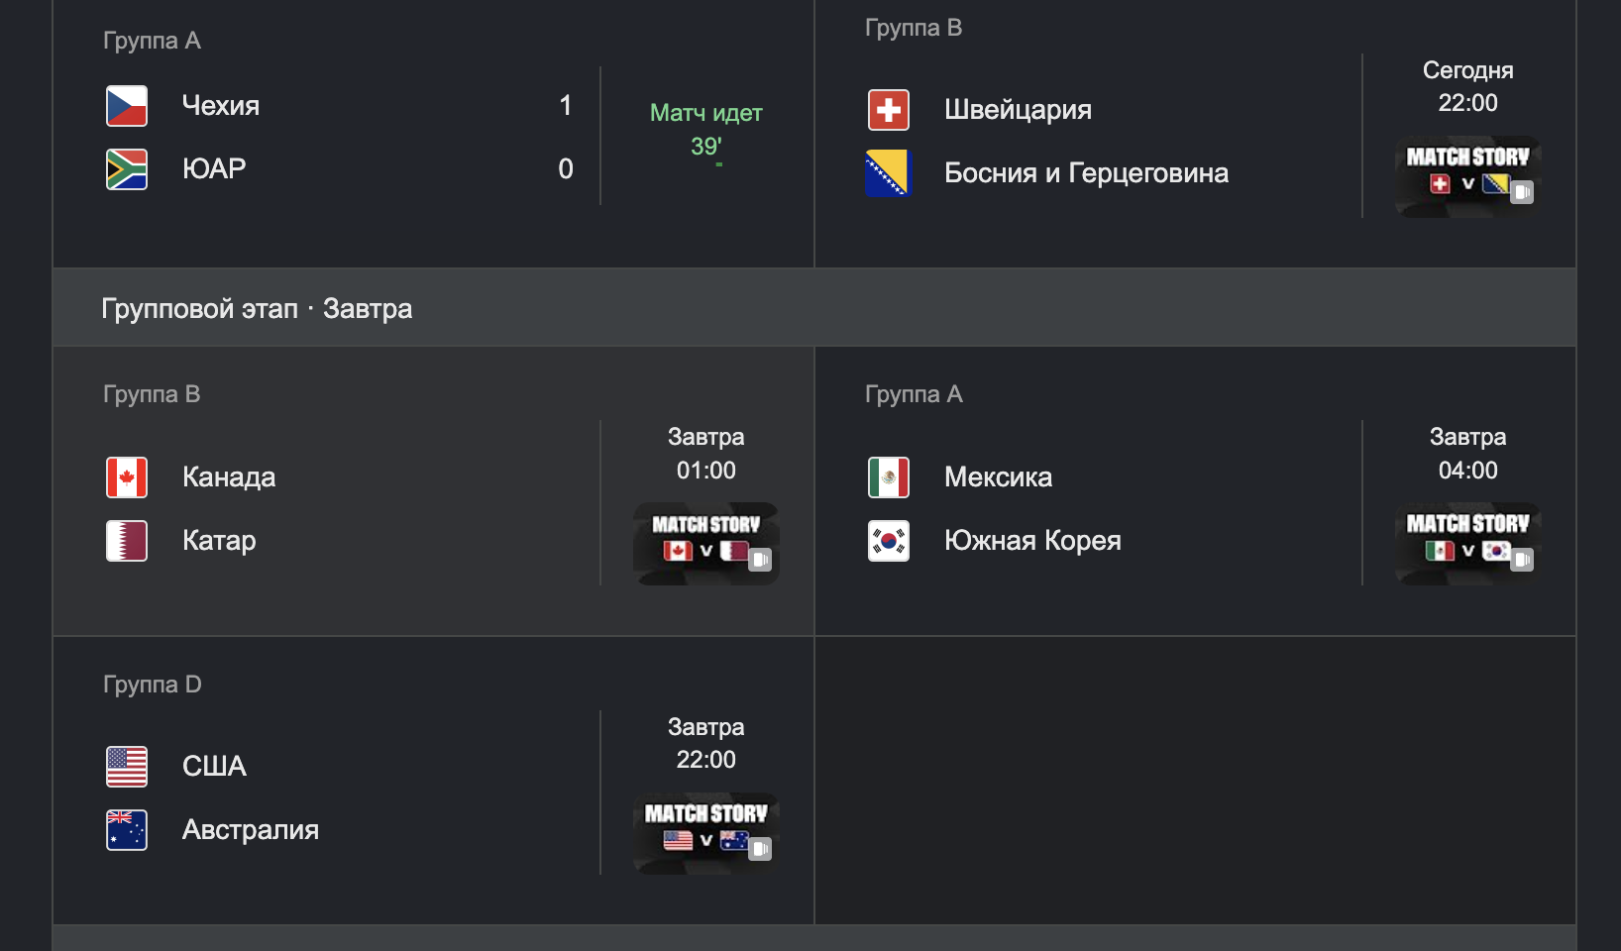
Task: Select the team name Южная Корея
Action: (1032, 541)
